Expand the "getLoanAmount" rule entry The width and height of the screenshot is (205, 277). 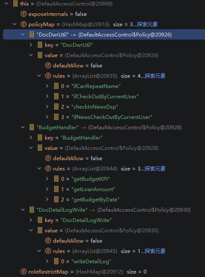[x=47, y=189]
